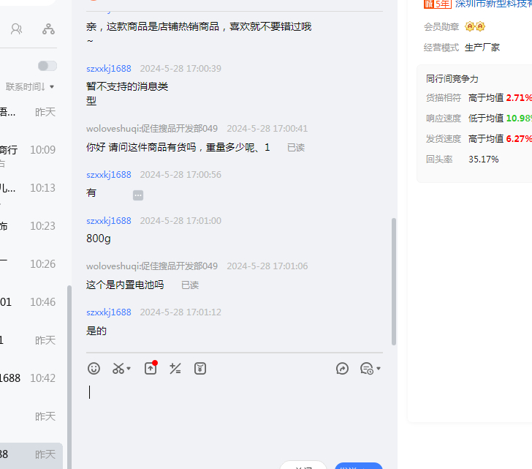Open the calculator-style quick phrase icon

175,369
